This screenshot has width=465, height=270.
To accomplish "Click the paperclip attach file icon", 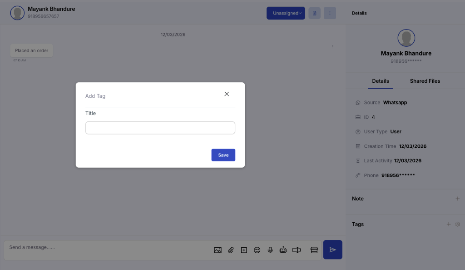I will (x=231, y=250).
